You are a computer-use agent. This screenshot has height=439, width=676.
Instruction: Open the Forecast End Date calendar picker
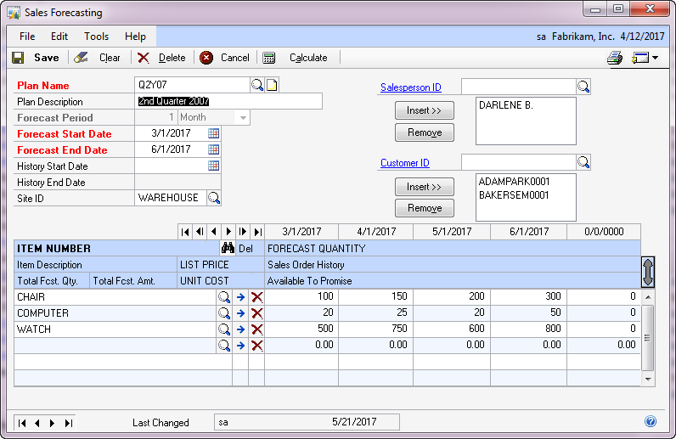tap(214, 149)
